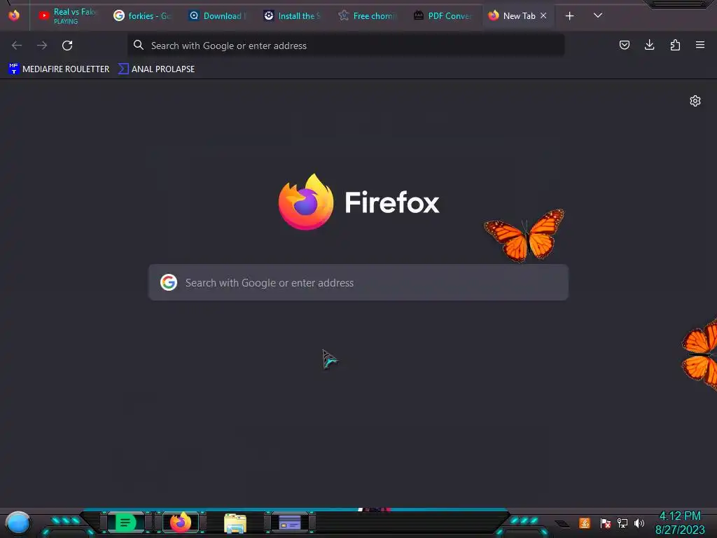
Task: Open new tab personalize gear settings
Action: point(695,101)
